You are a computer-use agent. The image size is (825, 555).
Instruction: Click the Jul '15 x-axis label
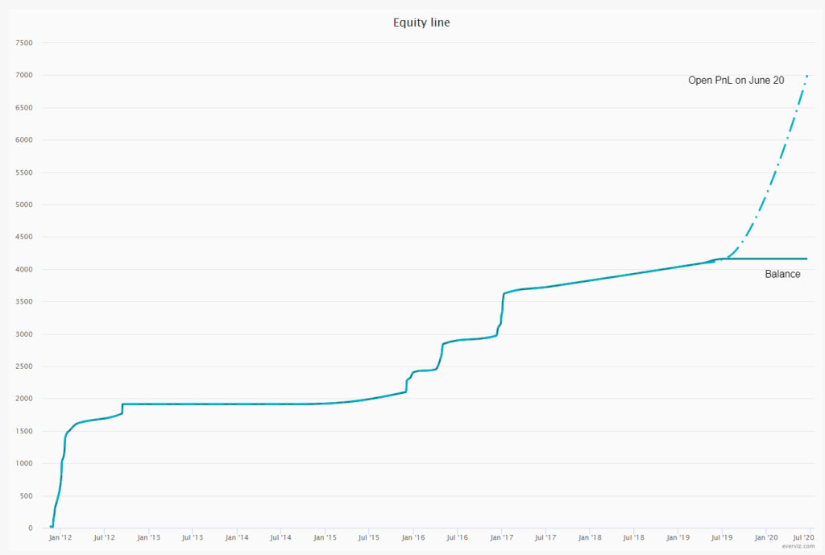[368, 537]
